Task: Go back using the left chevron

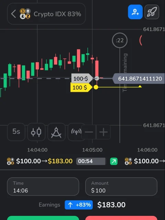Action: pyautogui.click(x=13, y=14)
